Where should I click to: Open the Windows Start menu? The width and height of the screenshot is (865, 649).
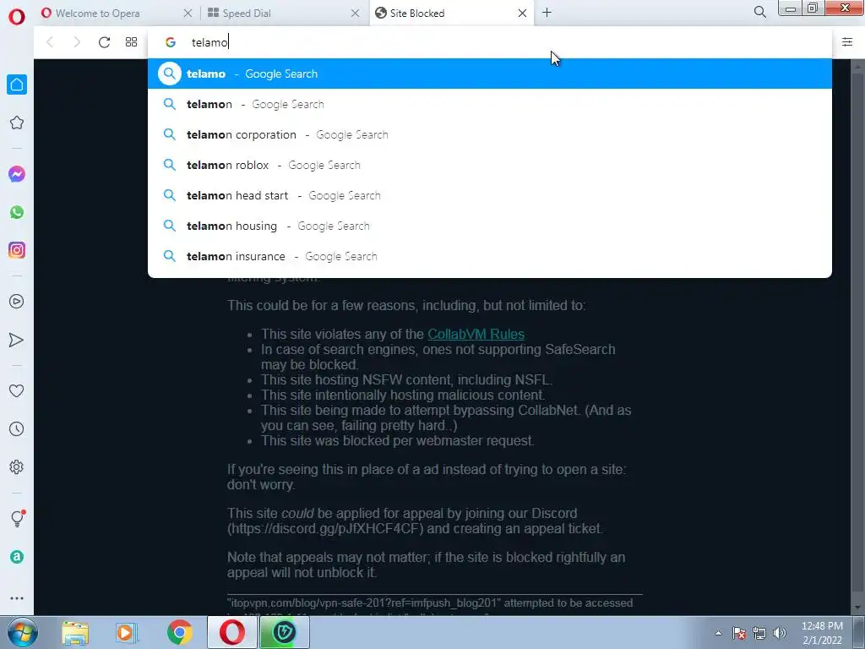coord(22,633)
